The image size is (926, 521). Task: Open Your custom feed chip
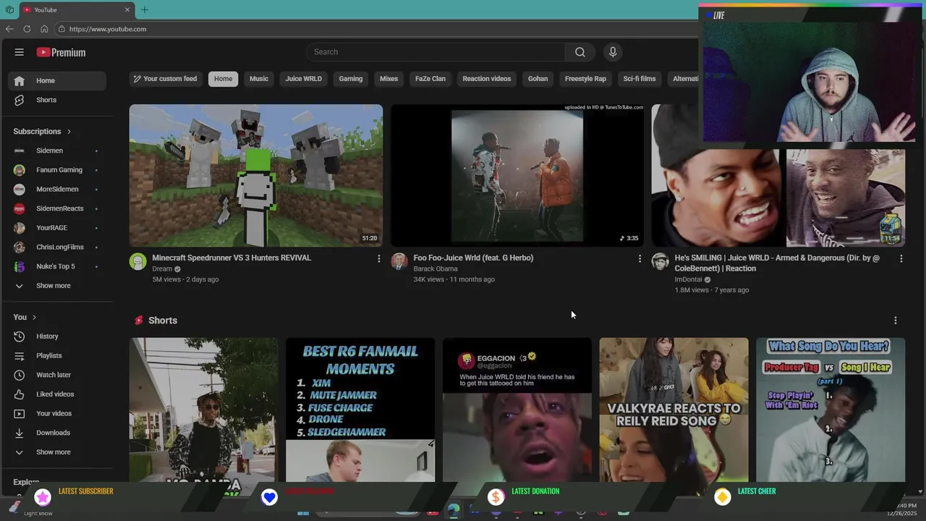(164, 79)
